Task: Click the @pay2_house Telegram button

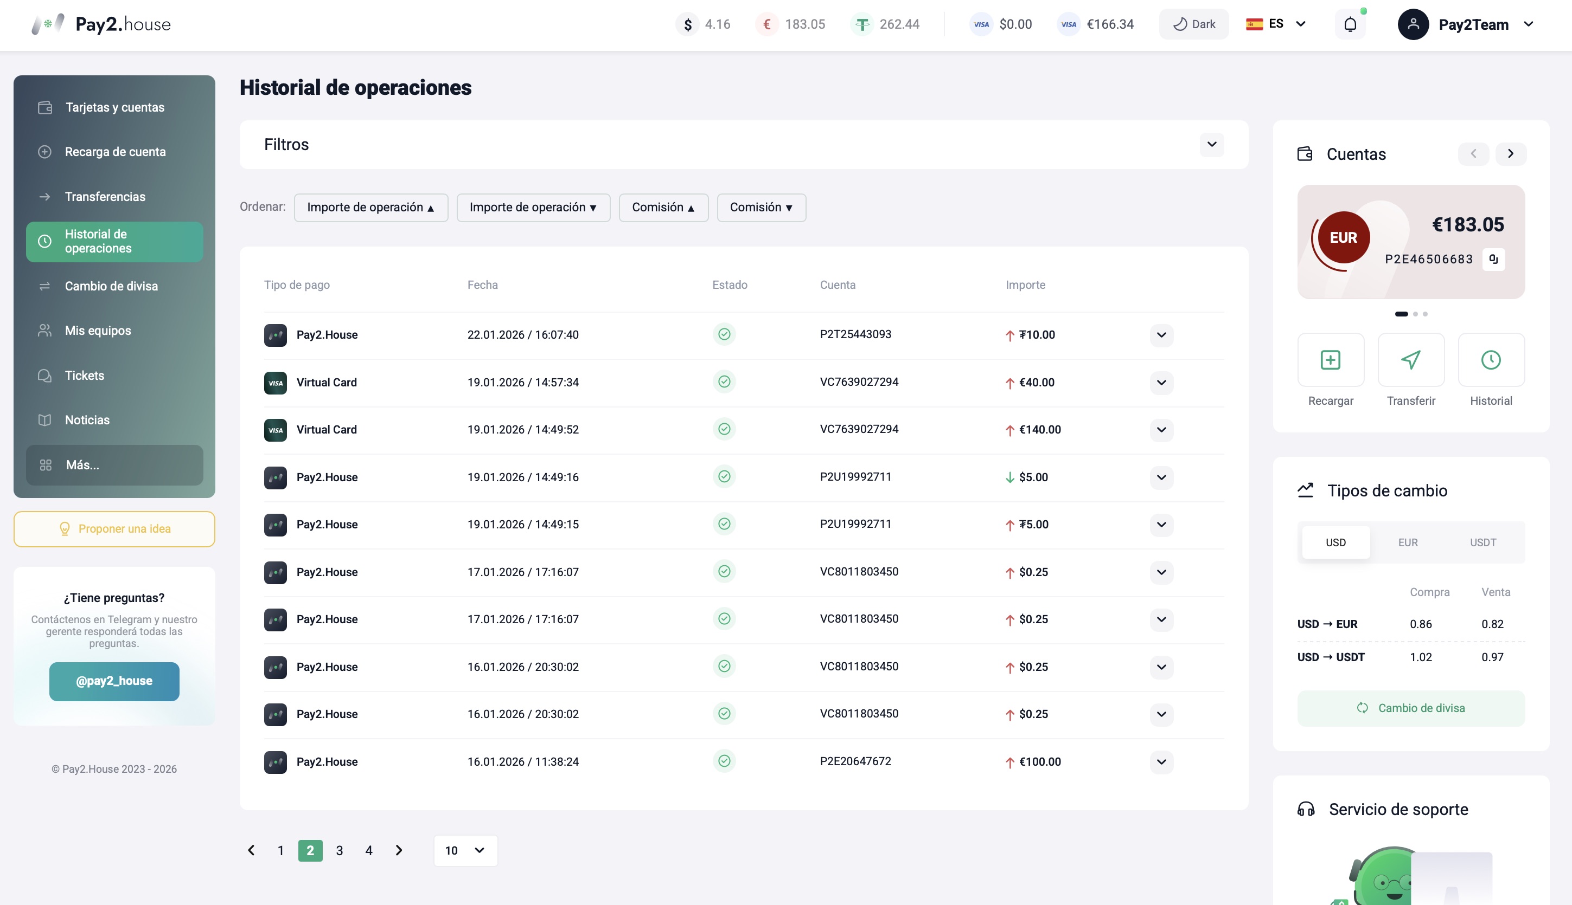Action: 114,681
